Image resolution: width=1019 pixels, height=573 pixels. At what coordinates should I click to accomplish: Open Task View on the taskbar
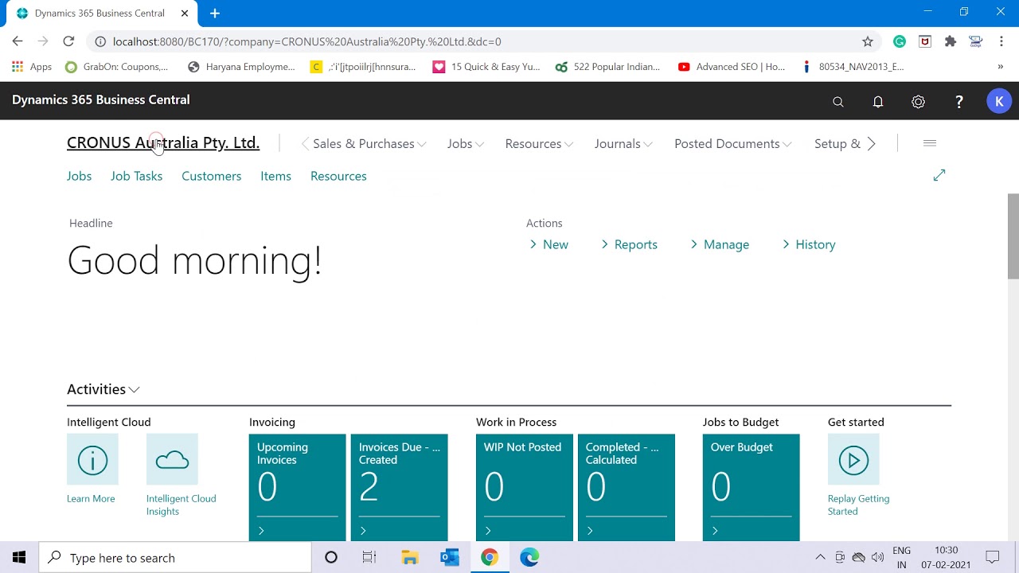[x=369, y=557]
